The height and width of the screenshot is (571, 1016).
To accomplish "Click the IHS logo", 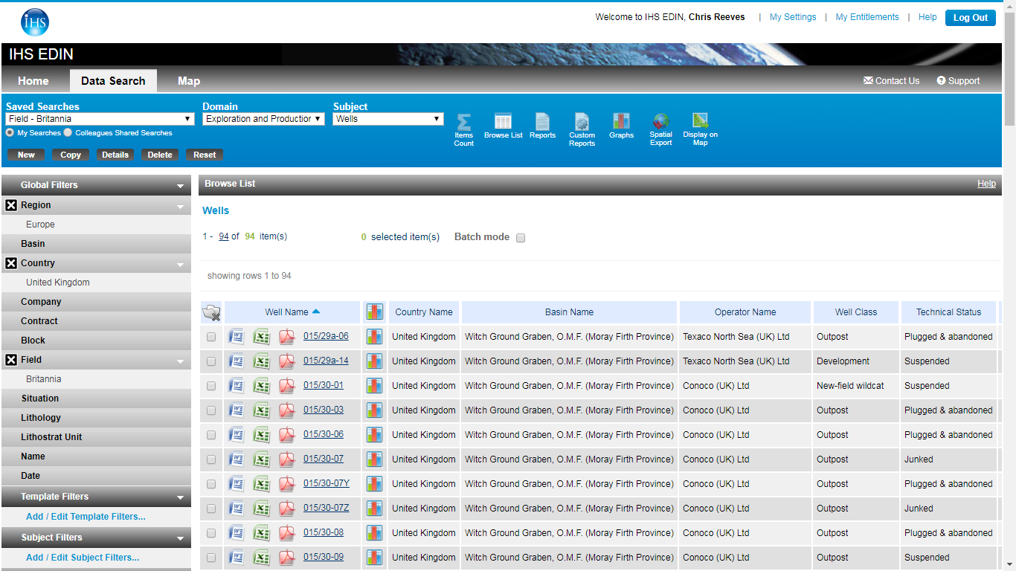I will pos(35,22).
